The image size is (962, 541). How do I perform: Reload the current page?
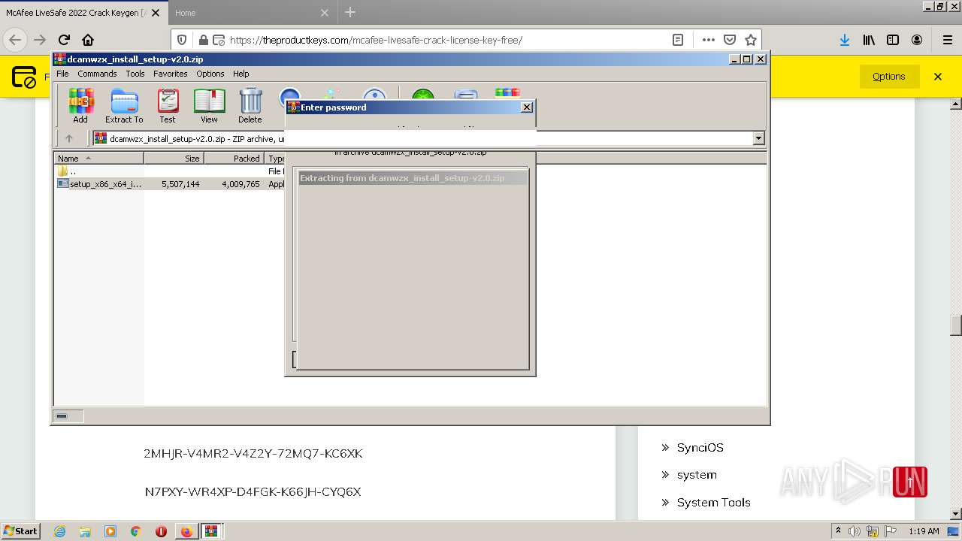click(64, 40)
